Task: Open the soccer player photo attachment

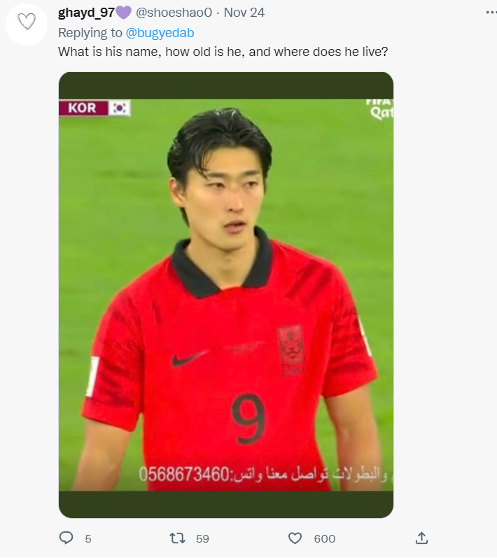Action: [x=226, y=295]
